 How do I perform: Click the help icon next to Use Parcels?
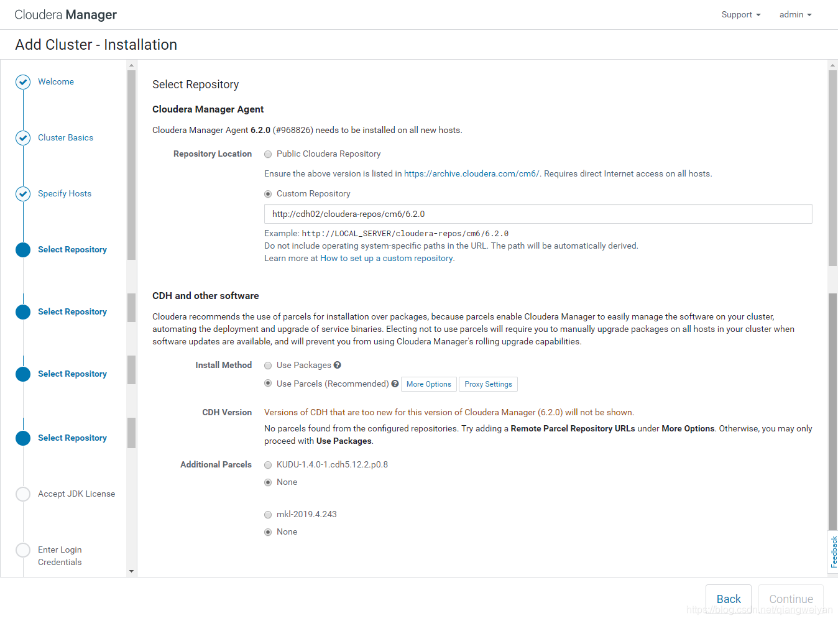point(395,384)
